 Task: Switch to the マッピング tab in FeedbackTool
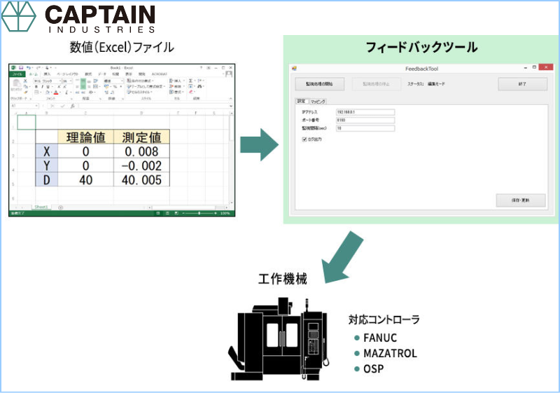(318, 102)
